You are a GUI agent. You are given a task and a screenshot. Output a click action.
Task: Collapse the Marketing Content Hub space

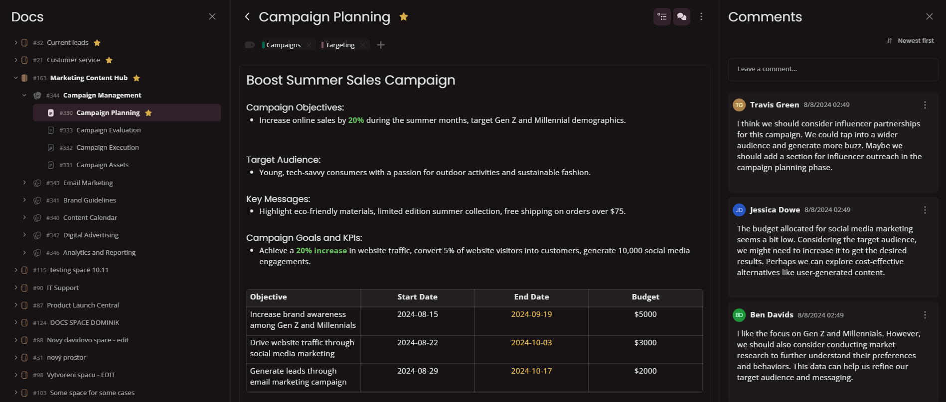coord(16,78)
